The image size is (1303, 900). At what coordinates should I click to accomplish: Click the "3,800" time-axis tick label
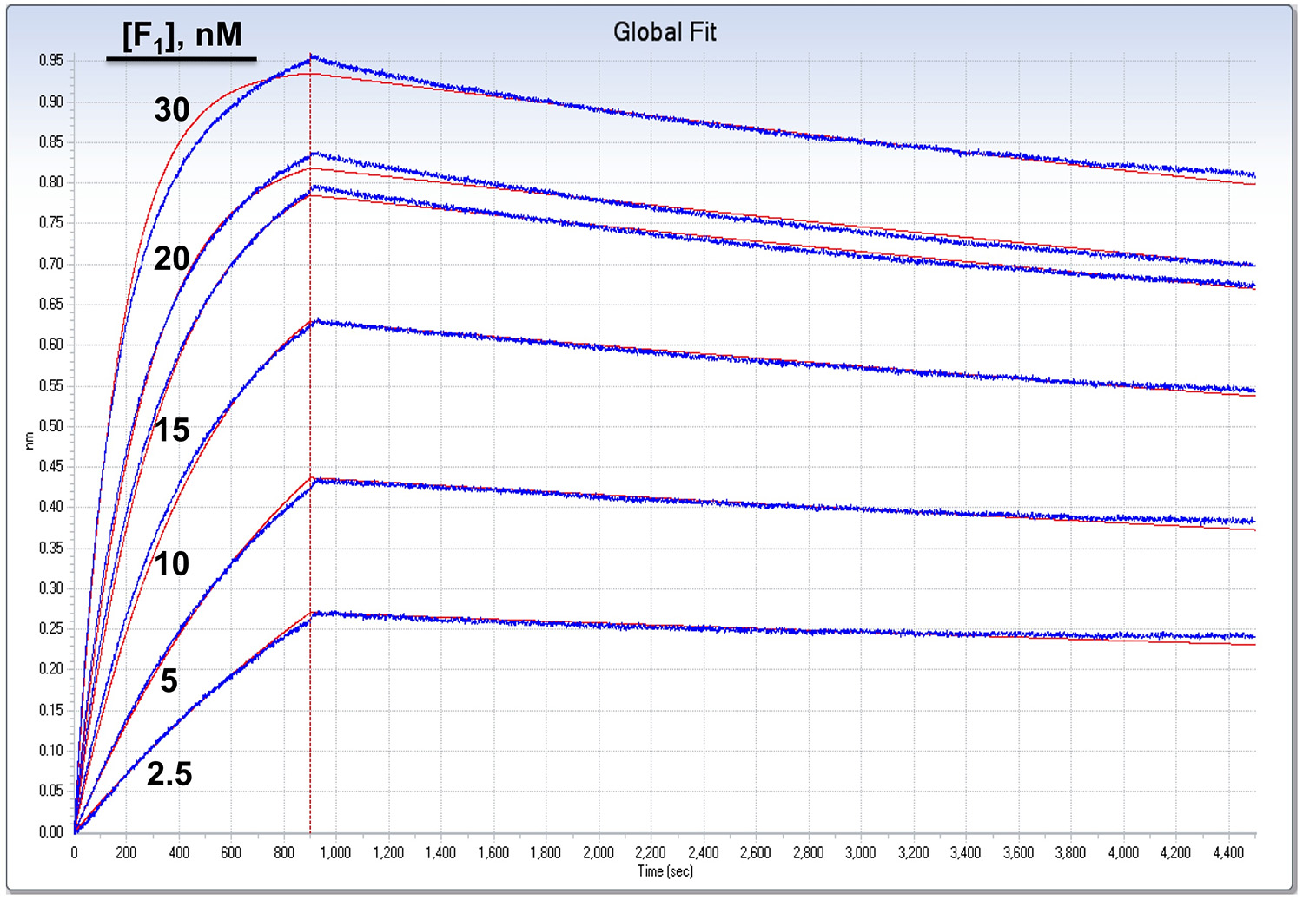tap(1071, 852)
